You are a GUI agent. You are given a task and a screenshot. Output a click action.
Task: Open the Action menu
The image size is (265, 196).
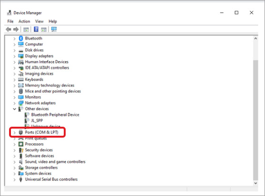[x=24, y=21]
